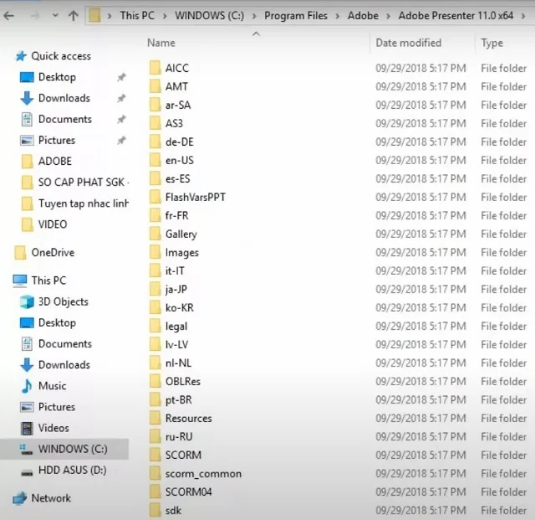Navigate to WINDOWS (C:) breadcrumb

(210, 16)
